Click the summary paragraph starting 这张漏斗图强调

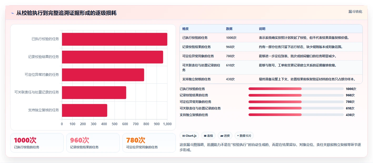(x=270, y=147)
